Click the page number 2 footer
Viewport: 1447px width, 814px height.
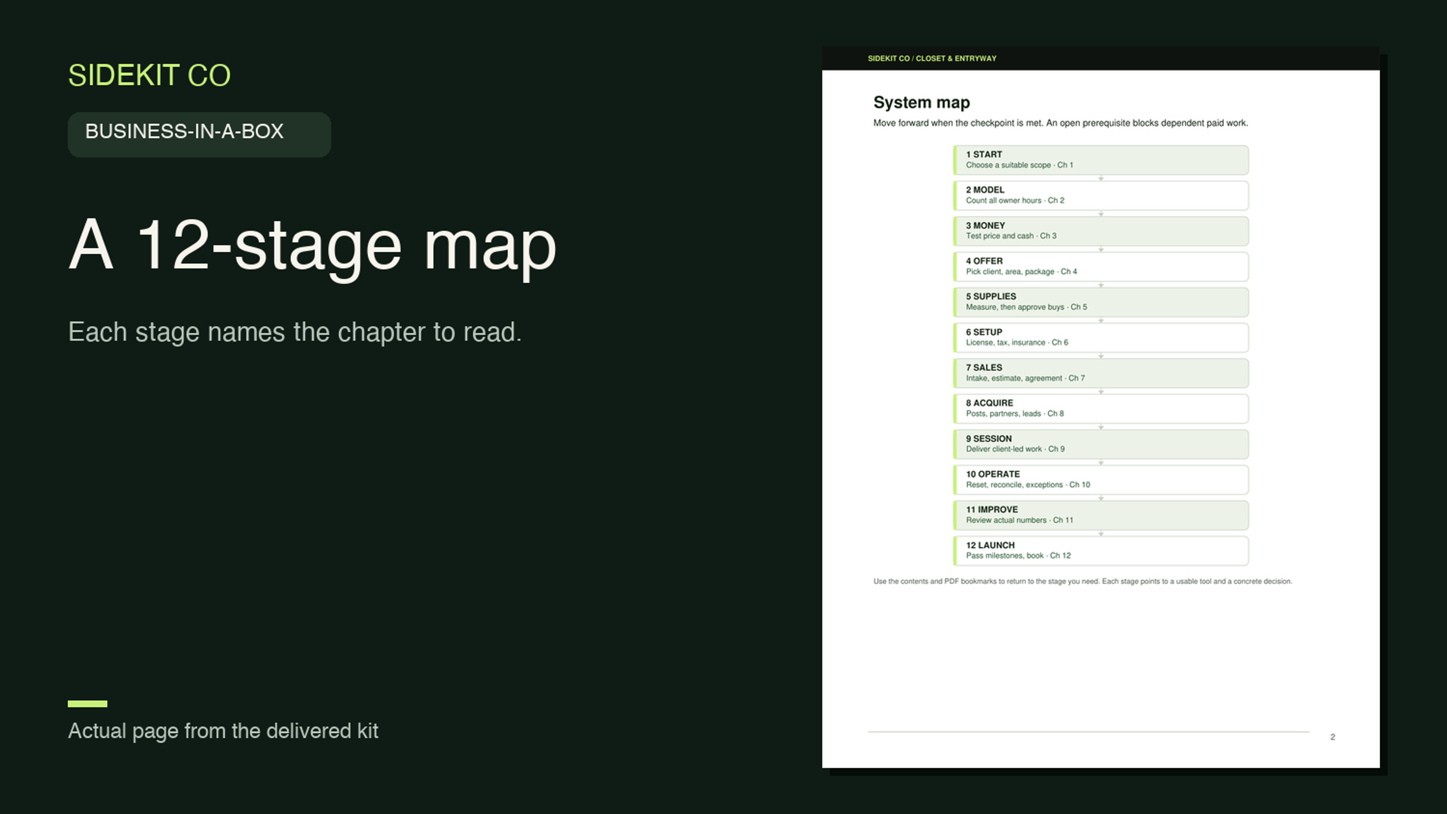pyautogui.click(x=1332, y=737)
